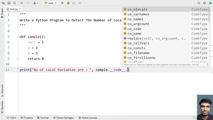The height and width of the screenshot is (120, 213).
Task: Open the main run configuration dropdown
Action: [51, 3]
